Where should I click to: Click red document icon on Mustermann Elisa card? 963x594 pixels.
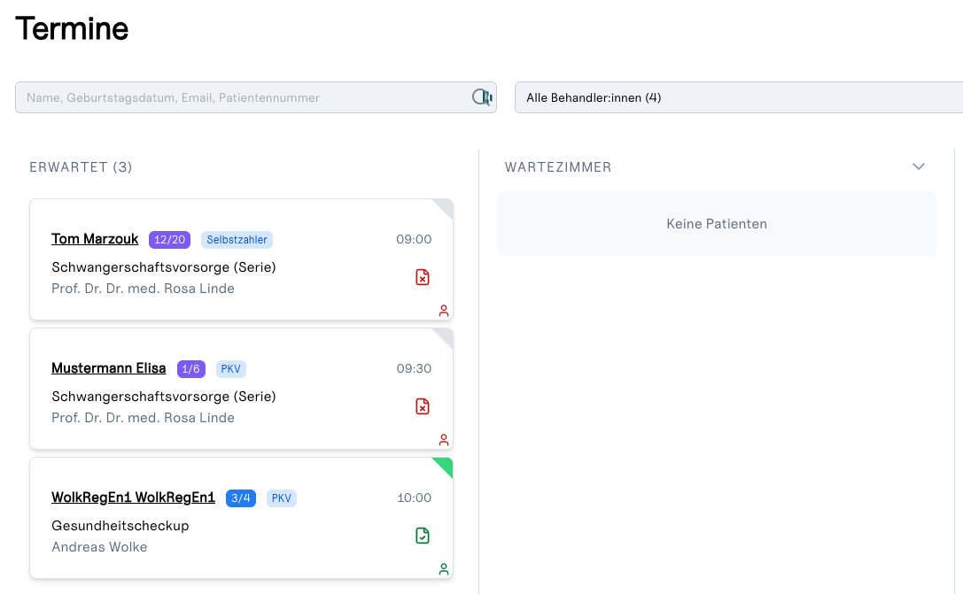pos(423,406)
